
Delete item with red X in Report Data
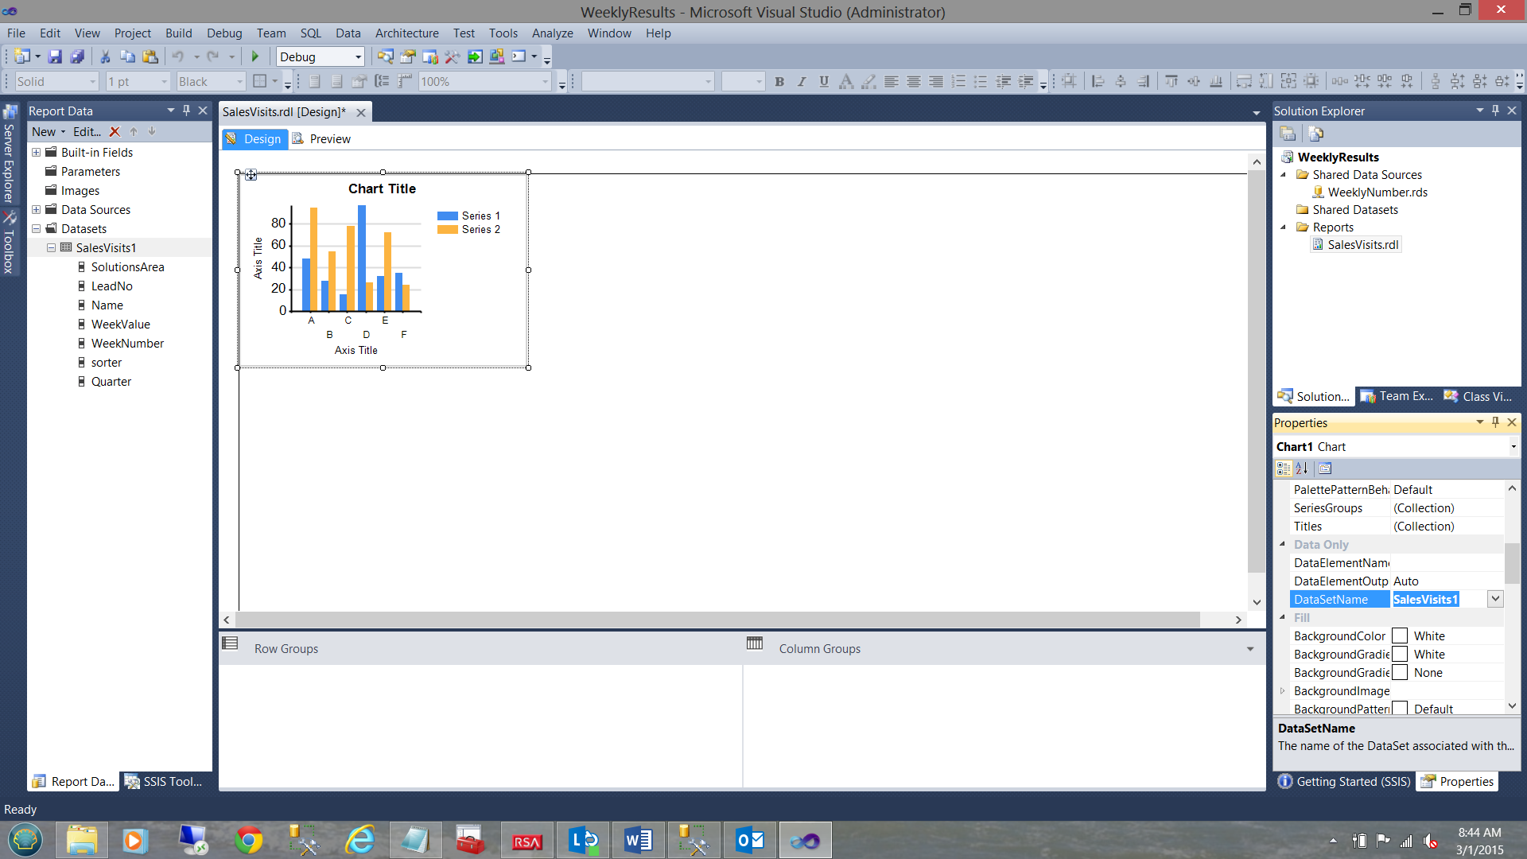pos(115,132)
